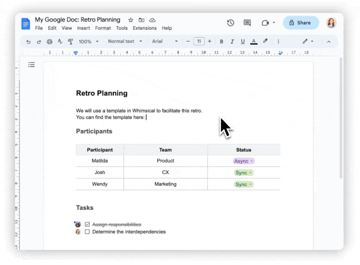Click the Matilda table cell

(100, 161)
